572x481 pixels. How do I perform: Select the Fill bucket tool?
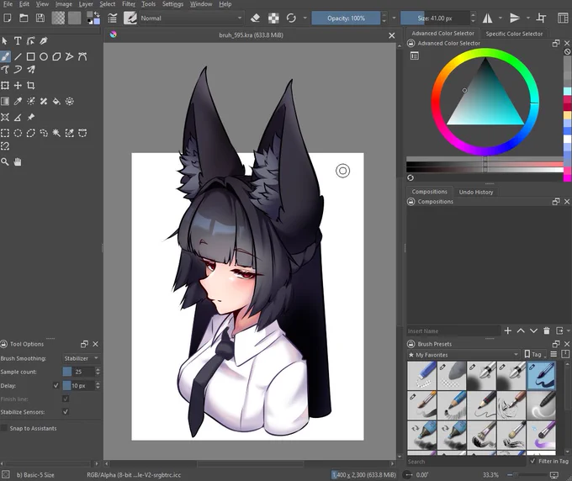point(56,101)
